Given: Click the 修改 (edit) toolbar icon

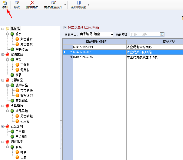Looking at the screenshot, I should [17, 3].
